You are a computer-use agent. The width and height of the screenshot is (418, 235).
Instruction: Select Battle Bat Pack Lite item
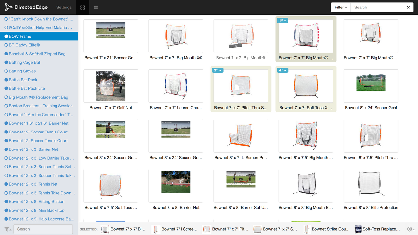point(39,88)
